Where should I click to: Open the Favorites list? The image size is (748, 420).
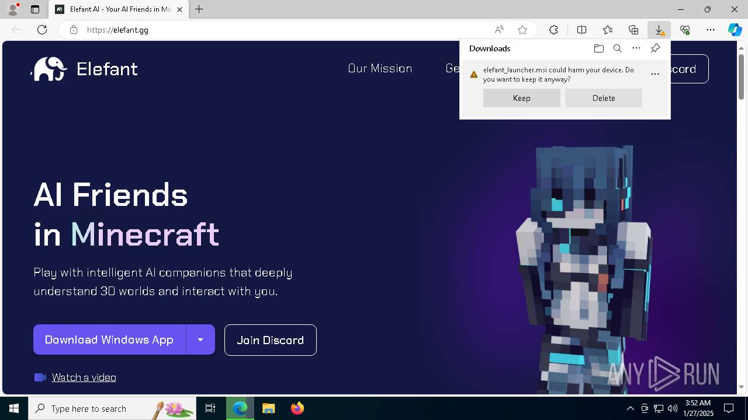coord(608,30)
